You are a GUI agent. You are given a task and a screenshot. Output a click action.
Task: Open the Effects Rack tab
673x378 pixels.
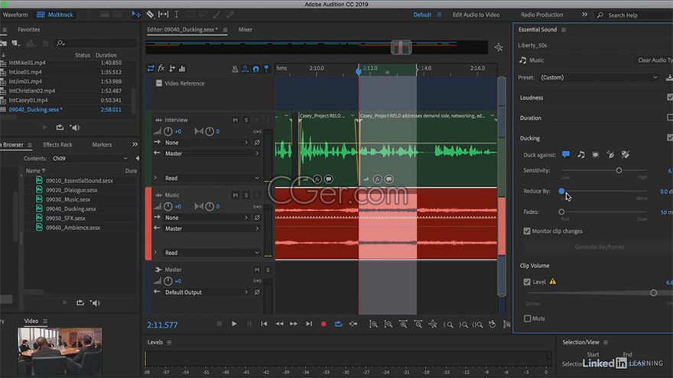[57, 144]
